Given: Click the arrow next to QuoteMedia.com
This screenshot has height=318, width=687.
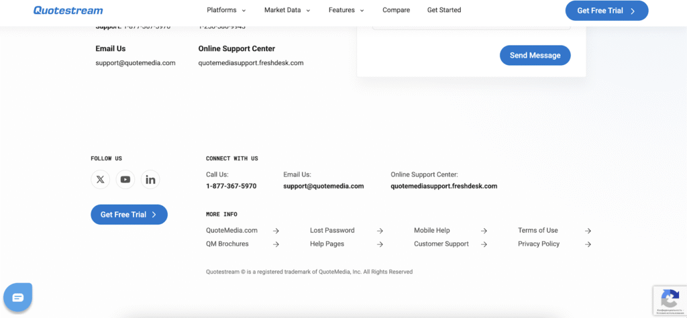Looking at the screenshot, I should [x=276, y=231].
